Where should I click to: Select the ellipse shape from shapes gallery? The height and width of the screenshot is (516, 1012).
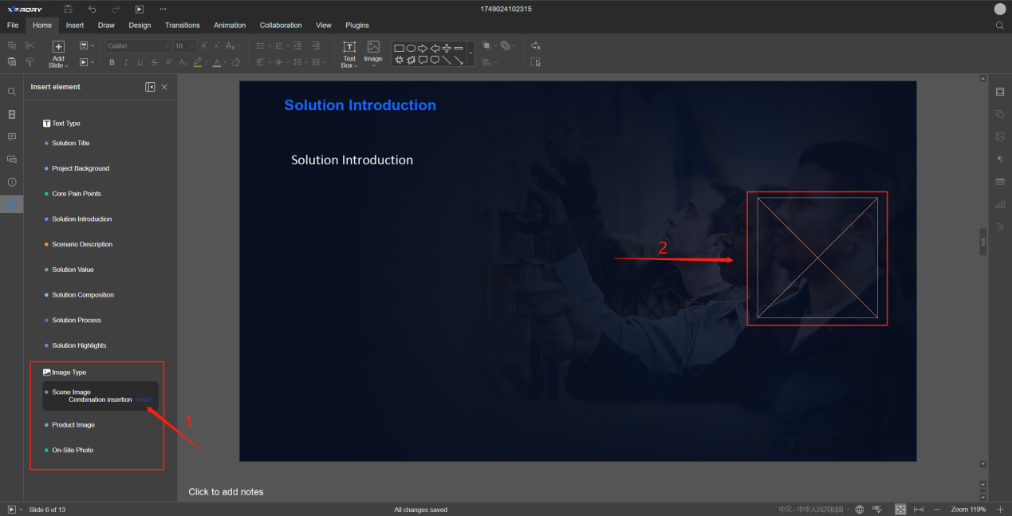click(411, 48)
